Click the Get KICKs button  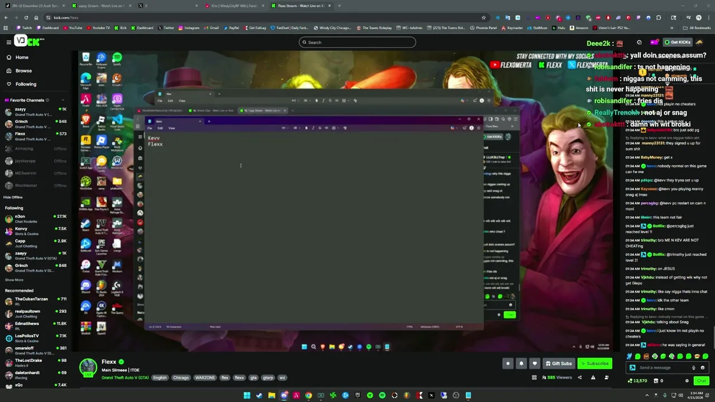pyautogui.click(x=678, y=42)
